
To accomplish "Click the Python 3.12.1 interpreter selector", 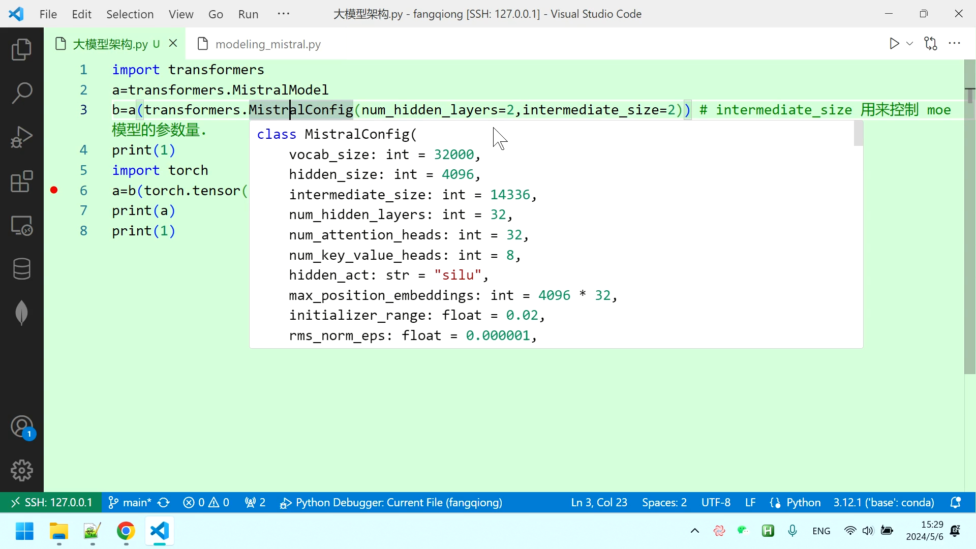I will coord(883,503).
